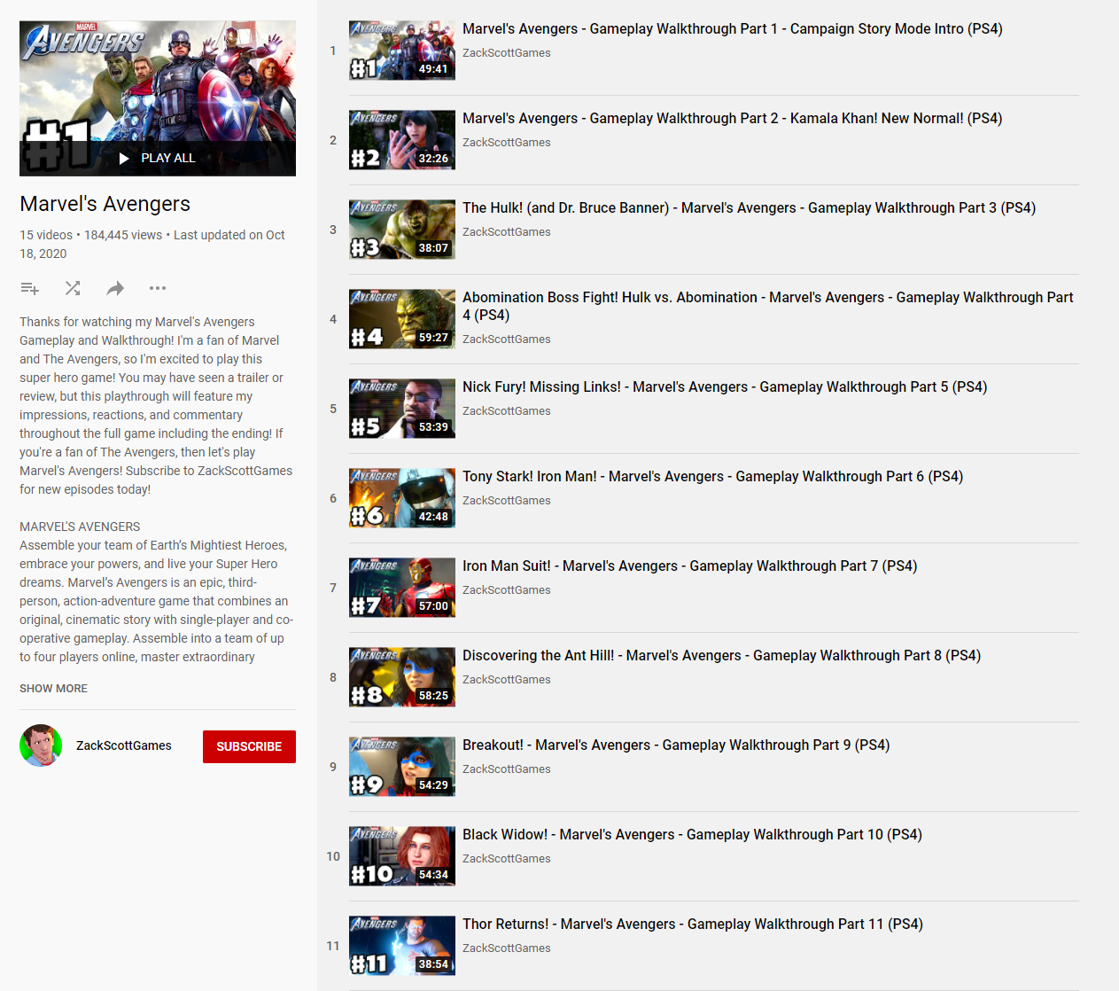Open title 'Abomination Boss Fight!' Part 4
This screenshot has width=1119, height=991.
point(768,306)
